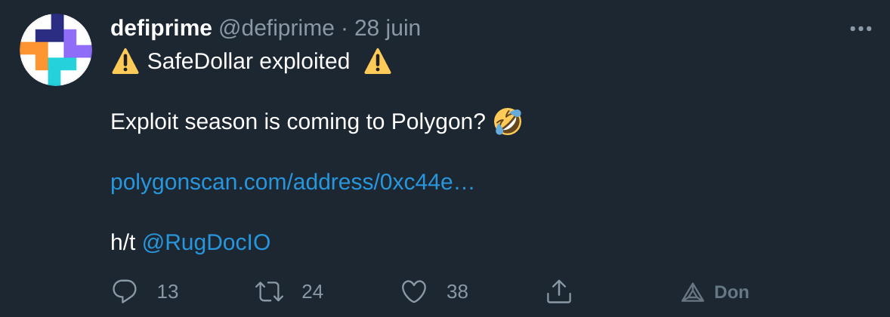Like the tweet with the heart icon
The image size is (890, 317).
[414, 291]
